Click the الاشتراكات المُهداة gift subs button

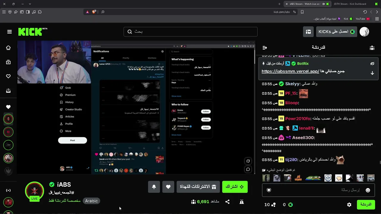[x=198, y=187]
